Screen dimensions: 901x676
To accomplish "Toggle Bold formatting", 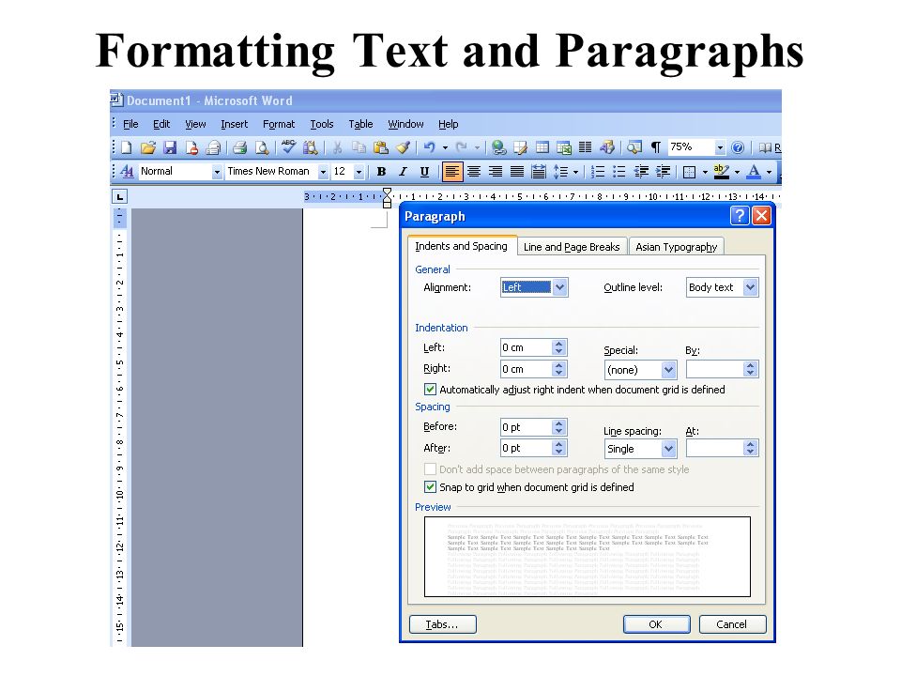I will pyautogui.click(x=381, y=171).
